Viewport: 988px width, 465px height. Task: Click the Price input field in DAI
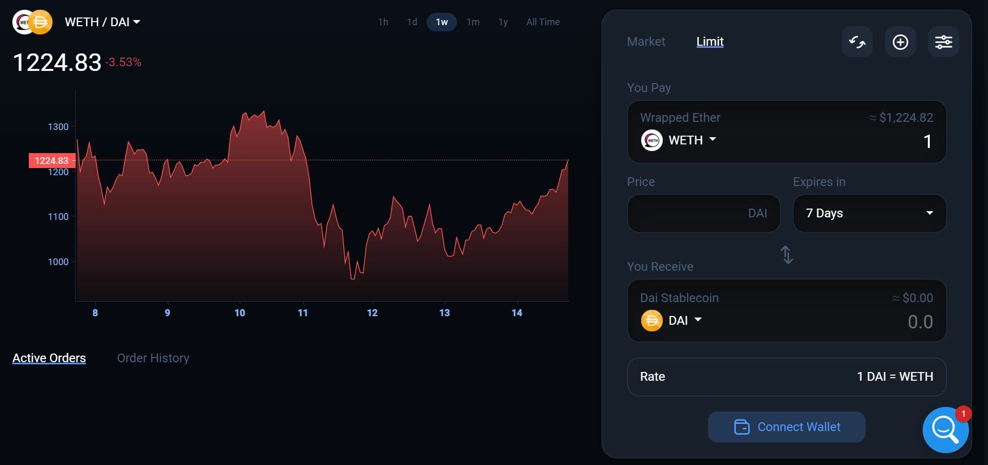click(x=703, y=213)
